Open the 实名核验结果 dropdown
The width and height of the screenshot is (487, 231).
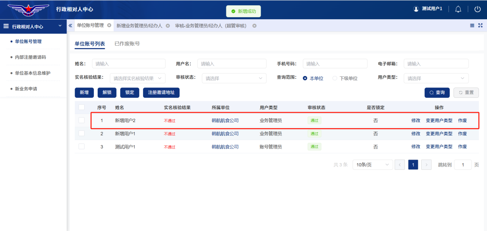138,78
